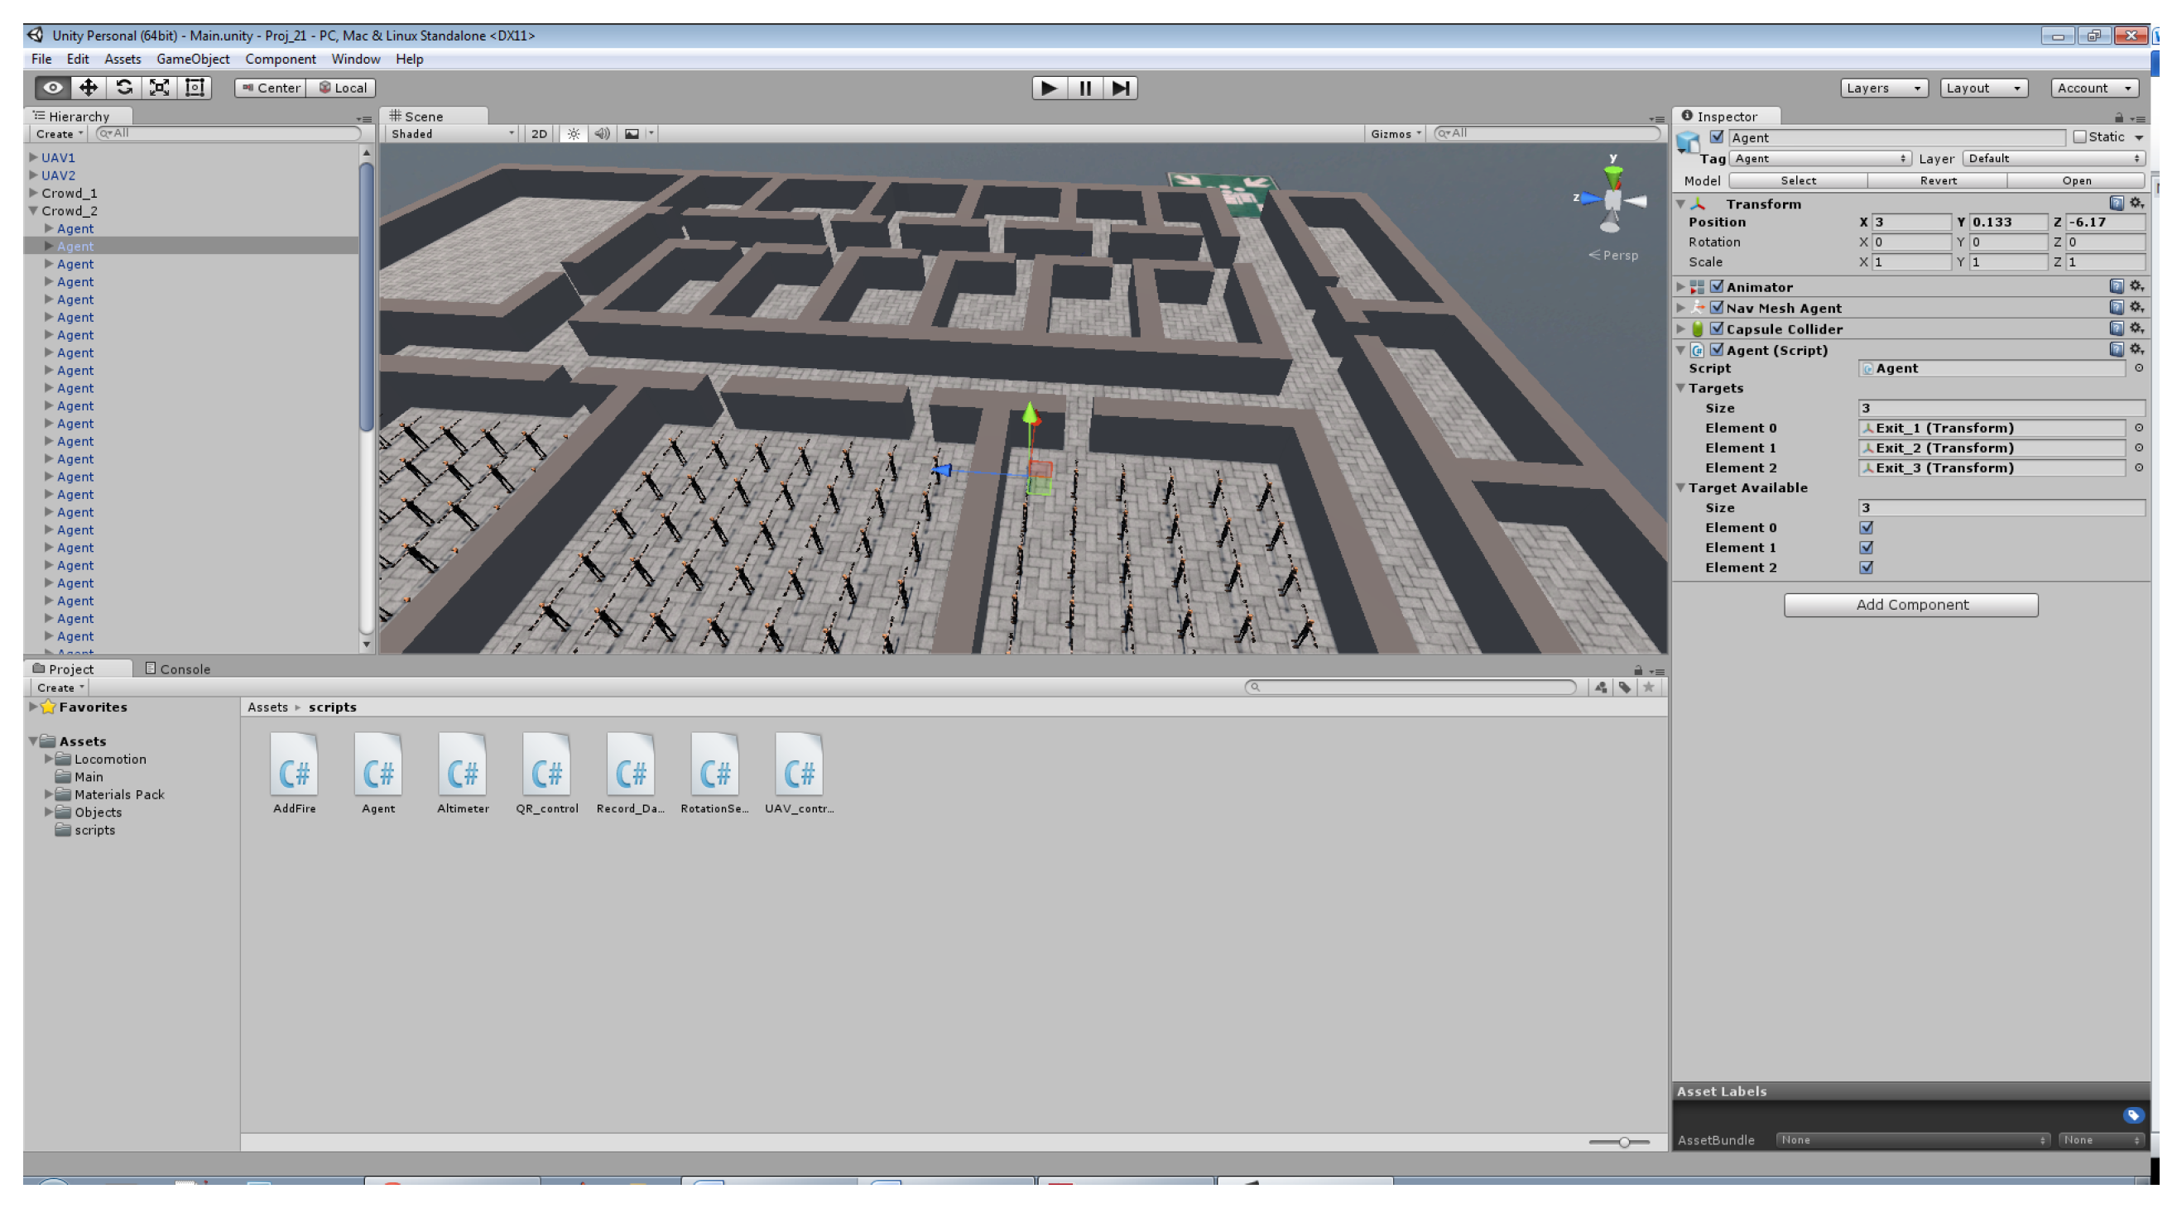Open the GameObject menu
Image resolution: width=2177 pixels, height=1208 pixels.
193,59
